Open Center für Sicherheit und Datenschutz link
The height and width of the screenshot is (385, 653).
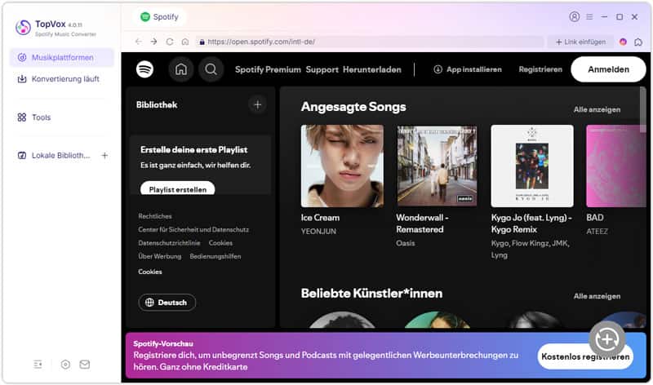pos(193,230)
